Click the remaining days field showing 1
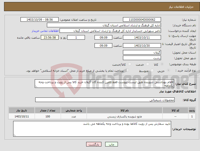The width and height of the screenshot is (200, 151). point(76,37)
